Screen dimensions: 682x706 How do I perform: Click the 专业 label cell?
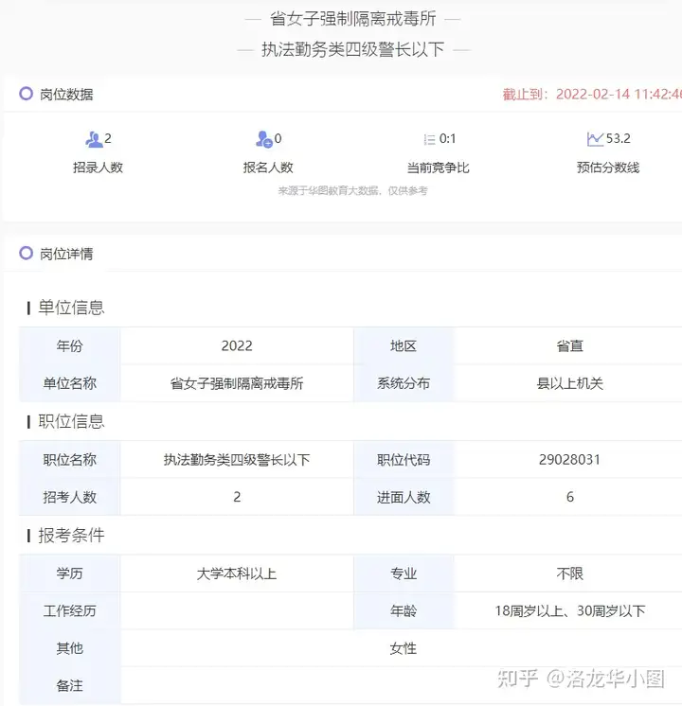[404, 574]
